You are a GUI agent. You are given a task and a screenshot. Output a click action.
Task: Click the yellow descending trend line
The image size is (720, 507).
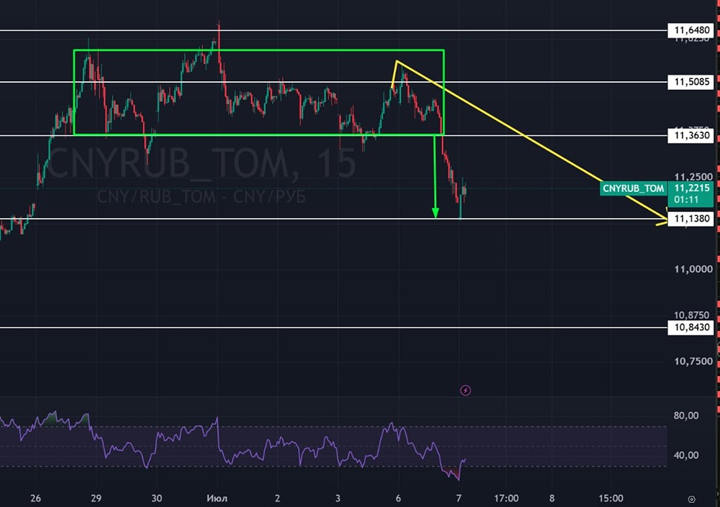click(531, 140)
